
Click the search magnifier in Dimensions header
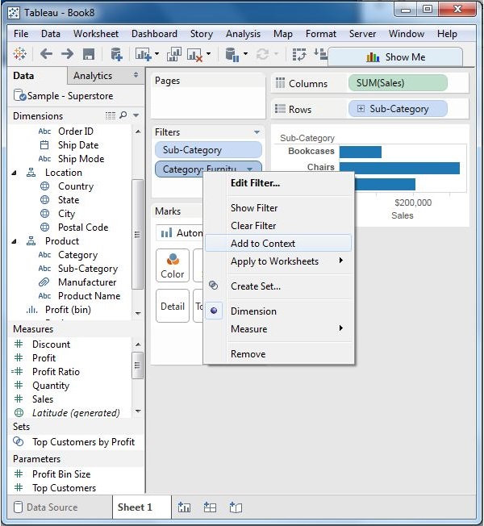pyautogui.click(x=124, y=116)
